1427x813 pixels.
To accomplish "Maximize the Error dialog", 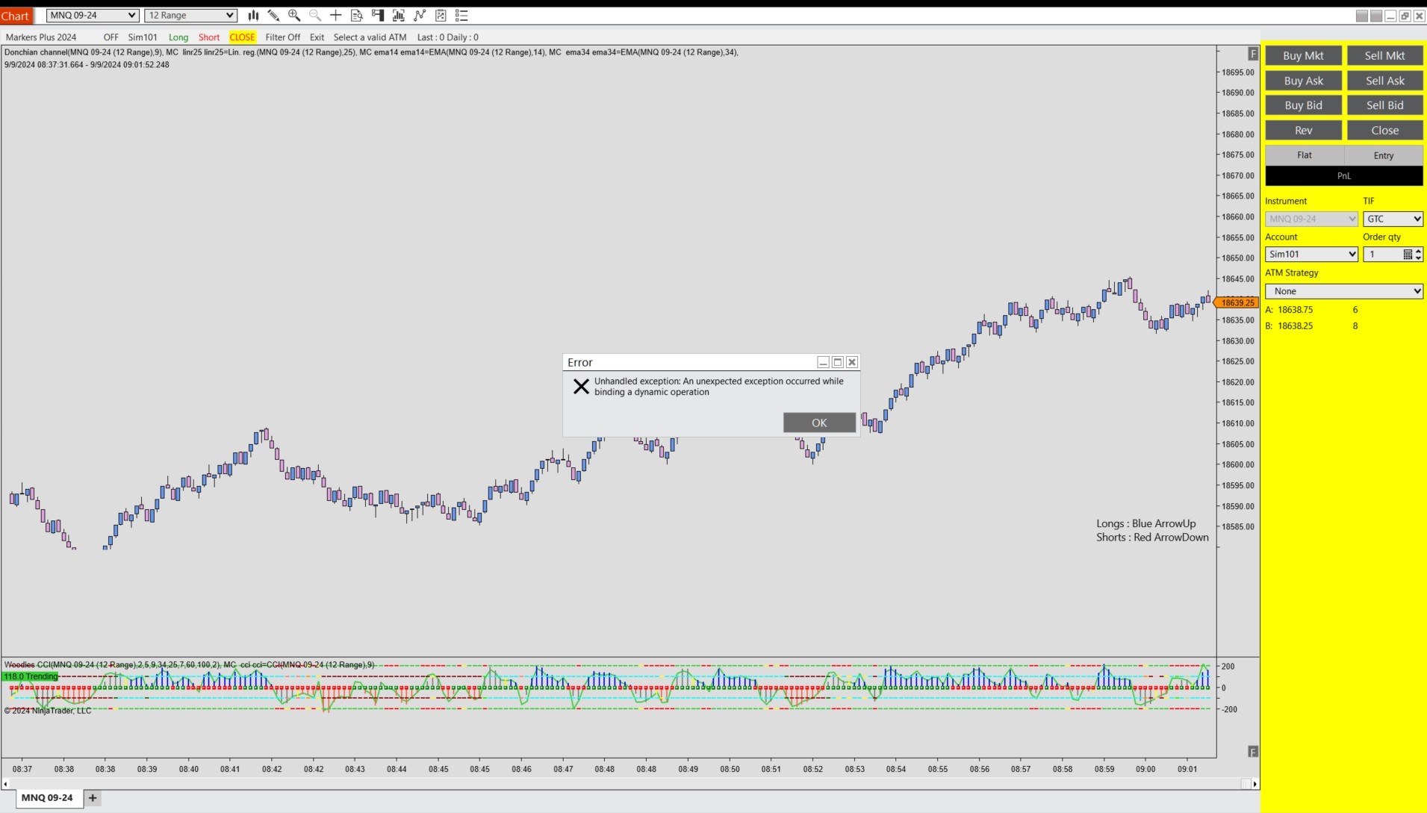I will click(838, 362).
